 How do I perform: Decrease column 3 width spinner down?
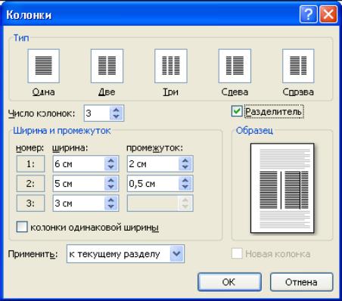[x=111, y=206]
